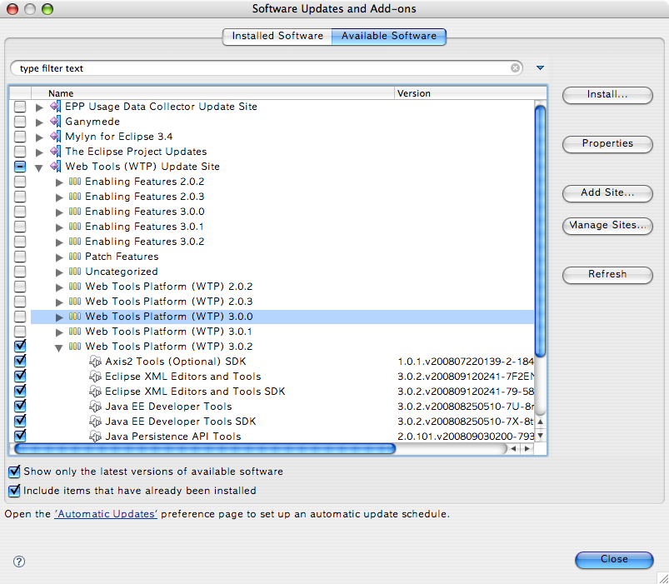Click The Eclipse Project Updates site icon
Viewport: 669px width, 584px height.
click(x=56, y=152)
